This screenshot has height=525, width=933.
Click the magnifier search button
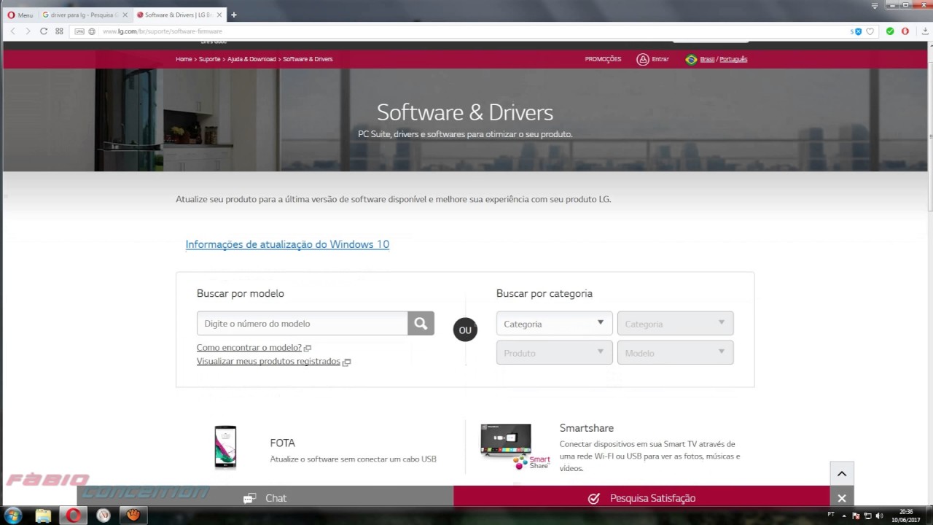(421, 324)
